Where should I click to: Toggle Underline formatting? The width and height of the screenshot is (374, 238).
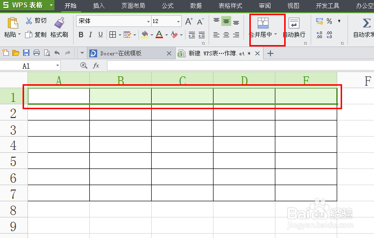click(x=101, y=35)
